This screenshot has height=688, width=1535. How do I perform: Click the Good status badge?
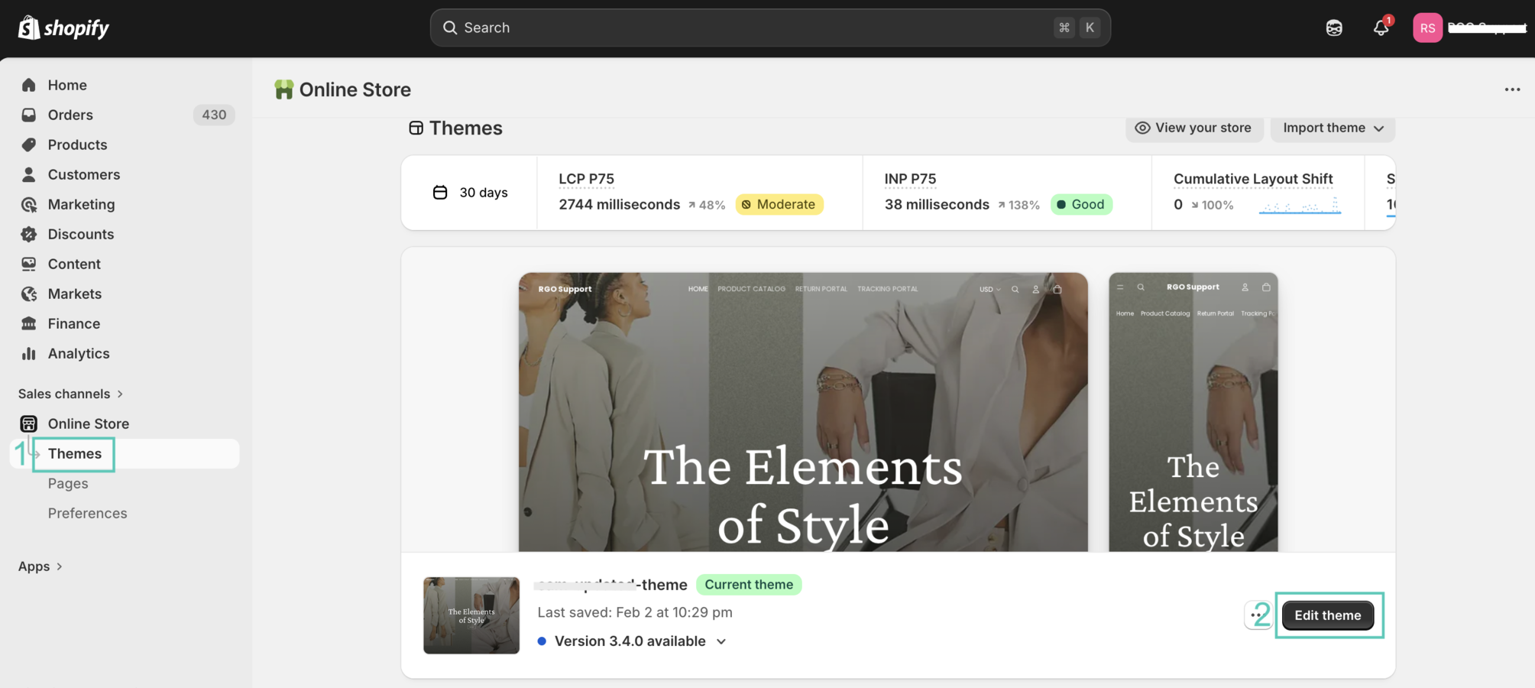1081,205
